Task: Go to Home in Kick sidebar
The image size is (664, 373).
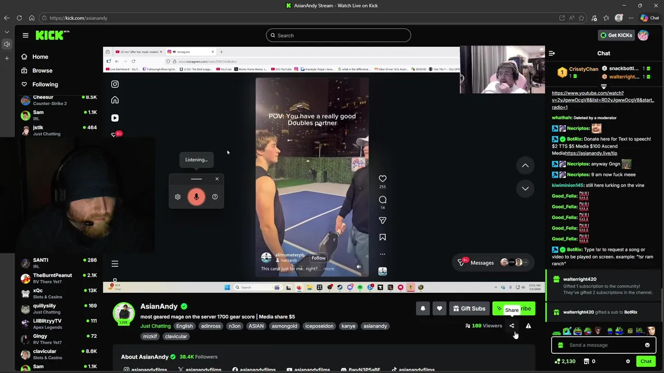Action: click(x=34, y=57)
